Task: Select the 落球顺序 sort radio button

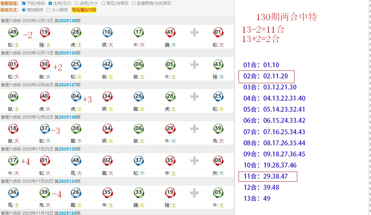Action: point(24,10)
